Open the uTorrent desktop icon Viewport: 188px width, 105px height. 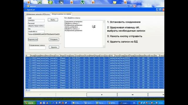(x=83, y=2)
